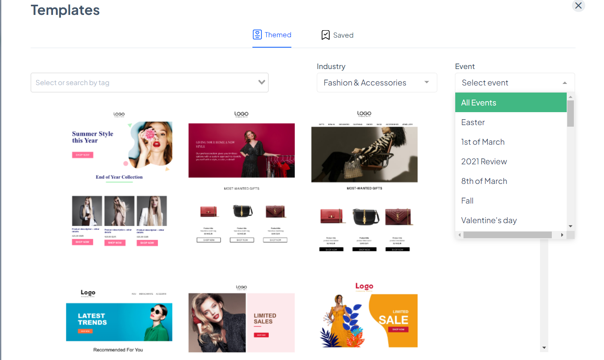The width and height of the screenshot is (604, 360).
Task: Open the Summer Style this Year template
Action: coord(119,178)
